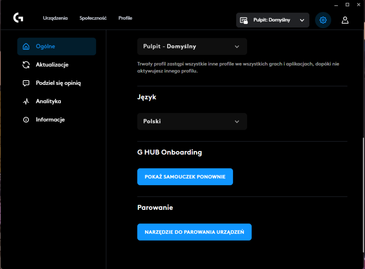365x269 pixels.
Task: Select Aktualizacje in the sidebar
Action: click(53, 65)
